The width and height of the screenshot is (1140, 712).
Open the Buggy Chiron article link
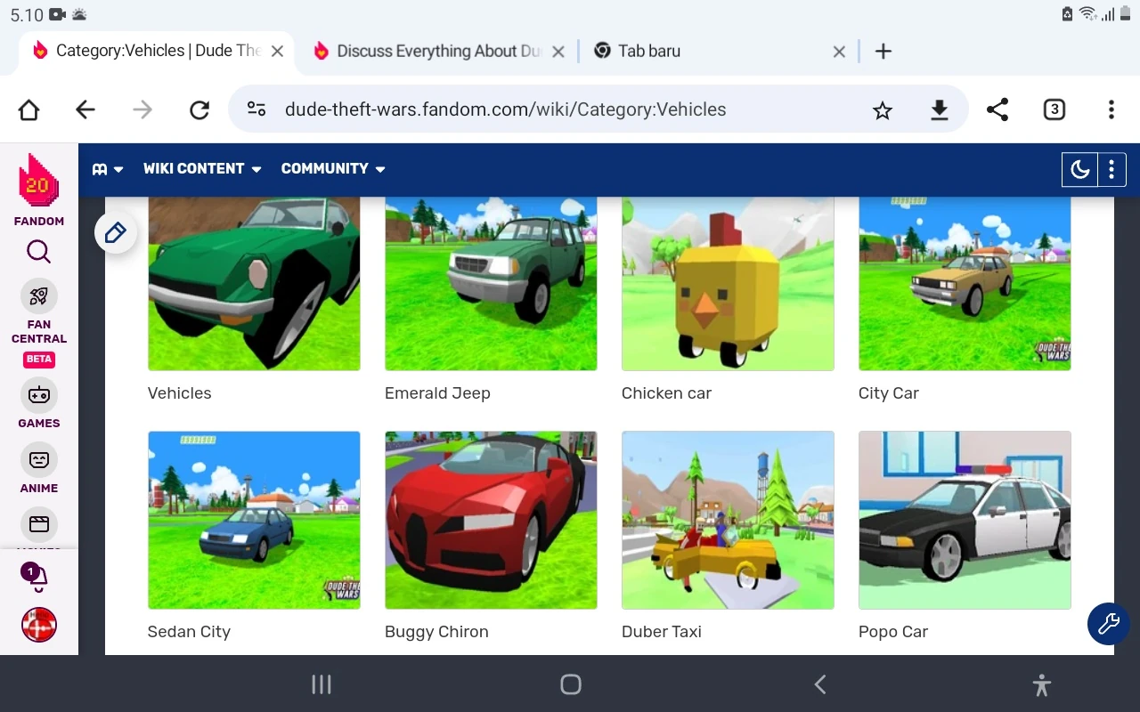coord(436,631)
